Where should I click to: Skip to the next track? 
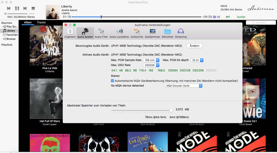pyautogui.click(x=25, y=8)
